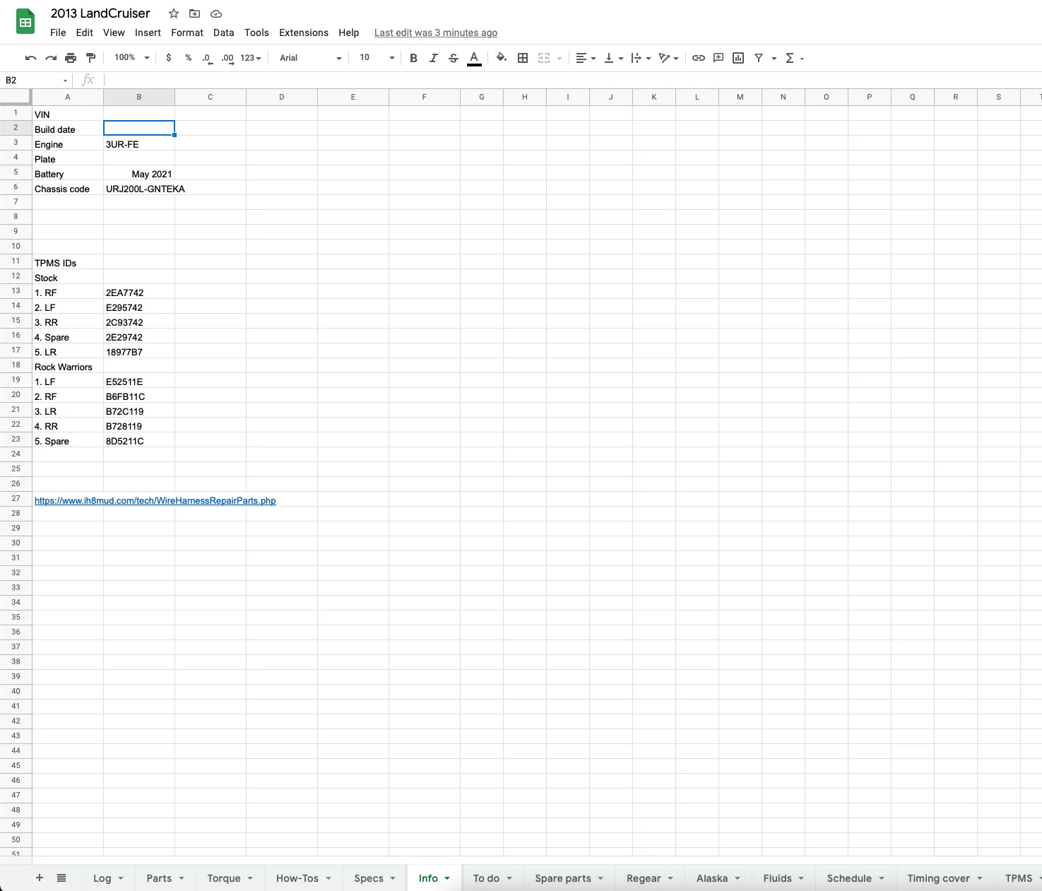Switch to the Parts sheet tab
The width and height of the screenshot is (1042, 891).
[159, 878]
